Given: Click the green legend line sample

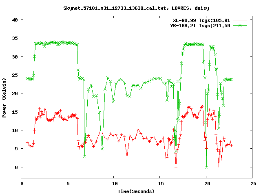Looking at the screenshot, I should point(240,25).
